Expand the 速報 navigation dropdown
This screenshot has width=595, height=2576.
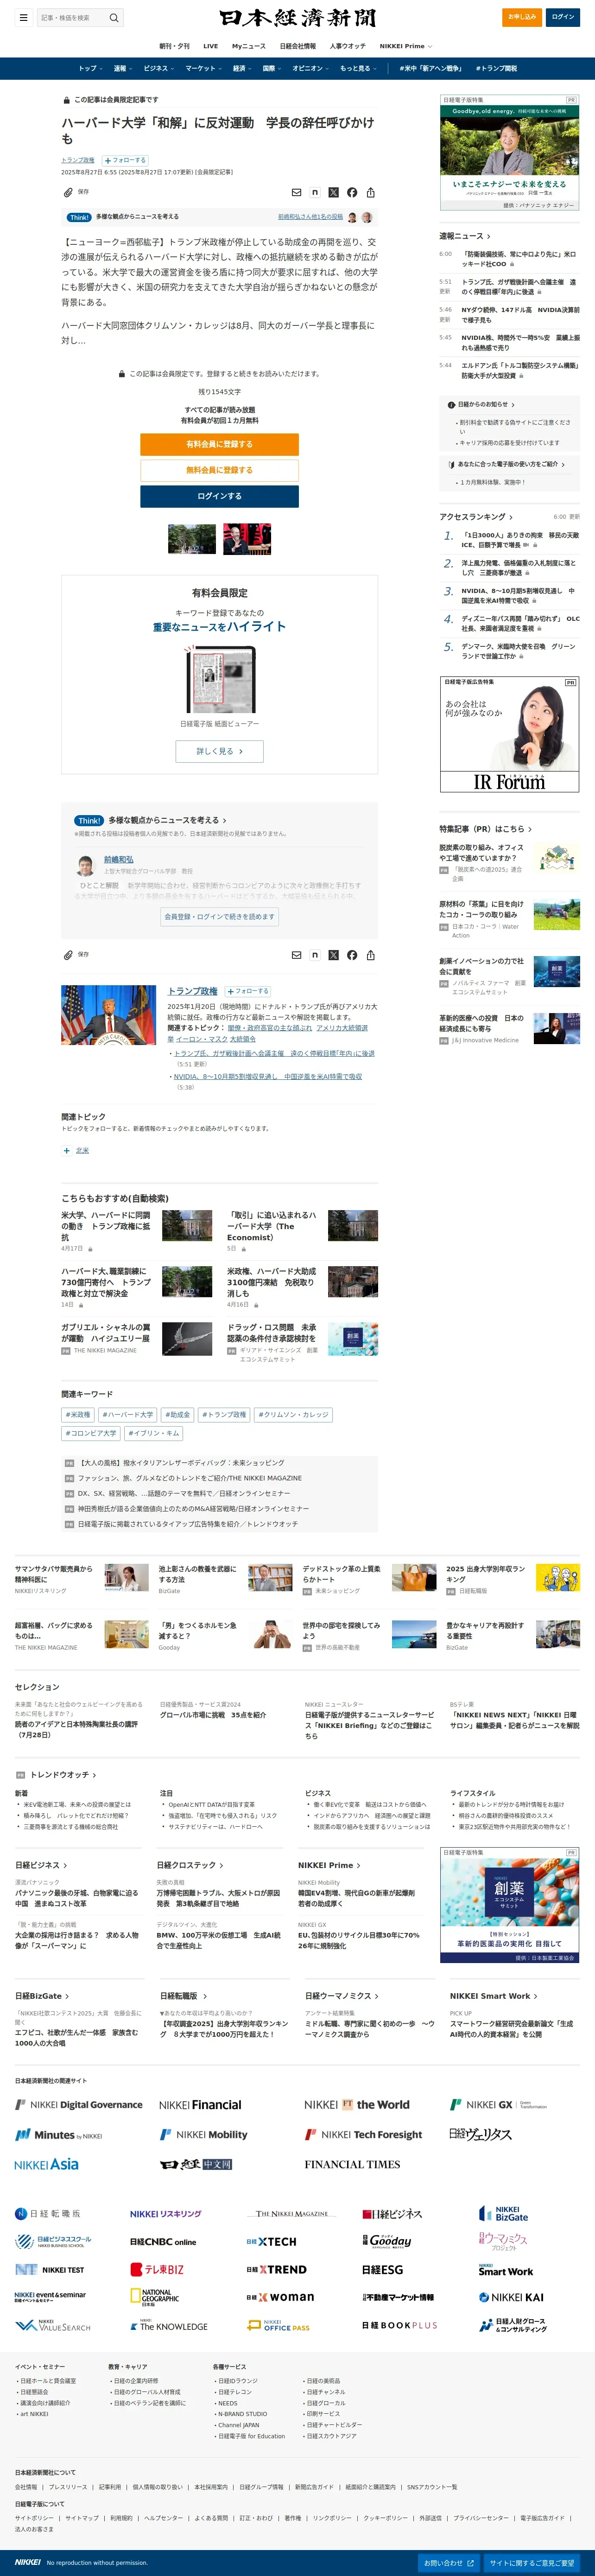(123, 68)
